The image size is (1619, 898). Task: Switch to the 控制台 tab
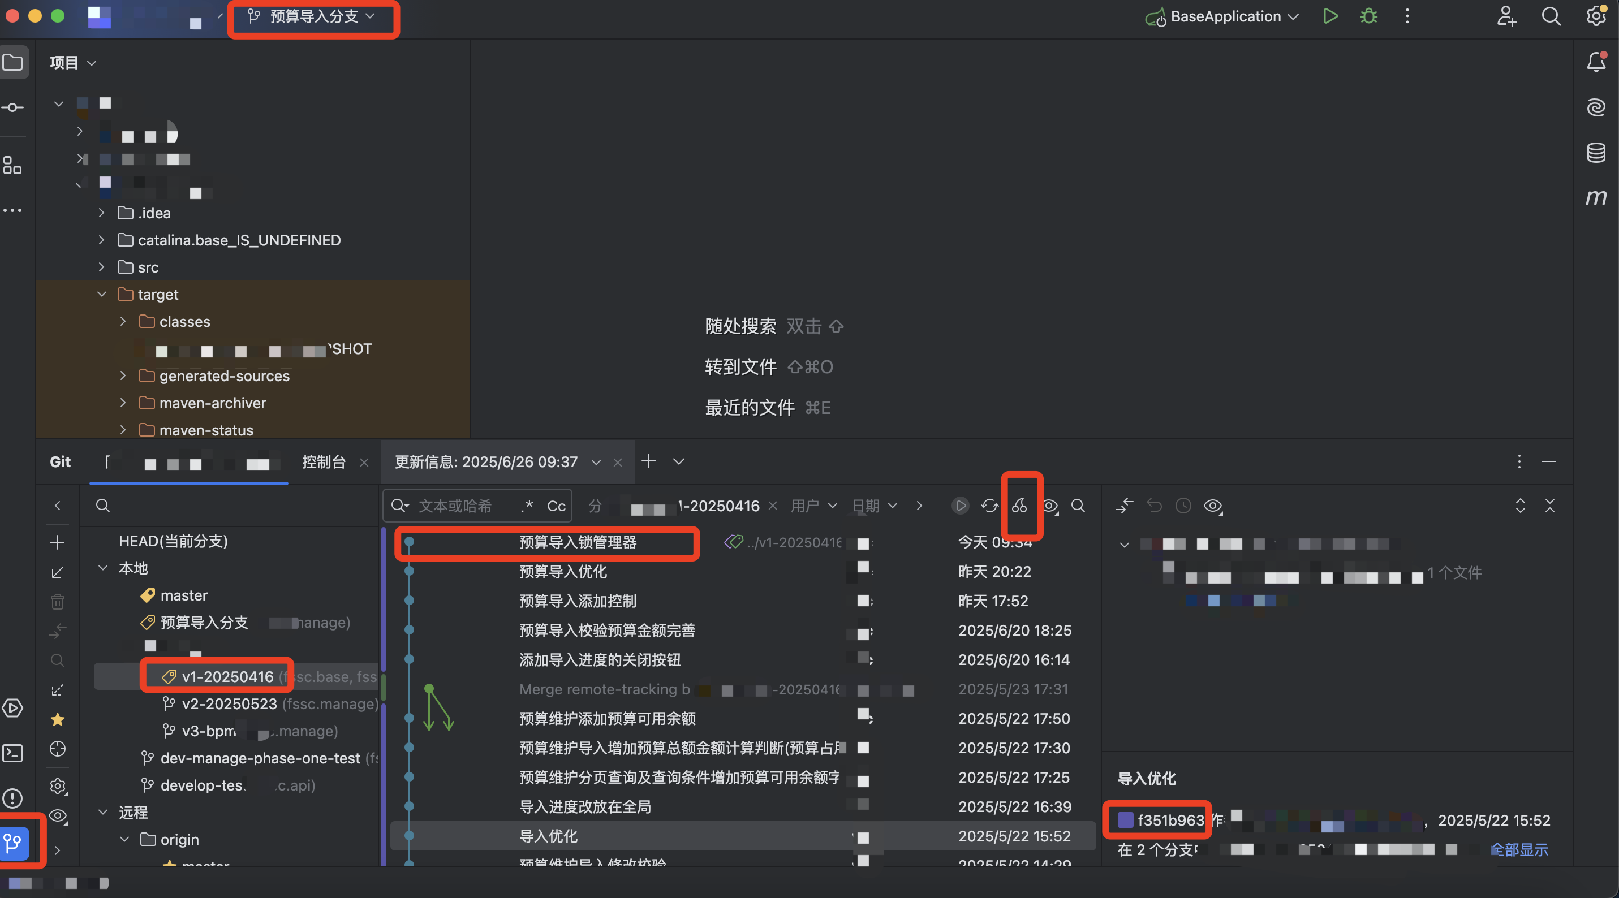tap(324, 462)
